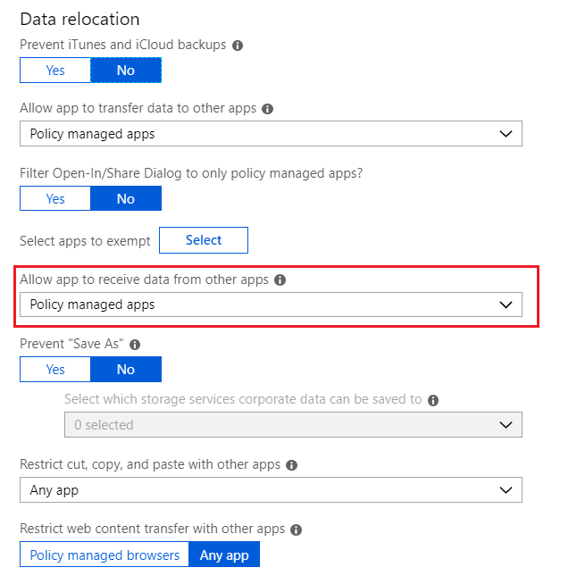Choose No for Filter Open-In/Share Dialog
The height and width of the screenshot is (584, 577).
(126, 198)
